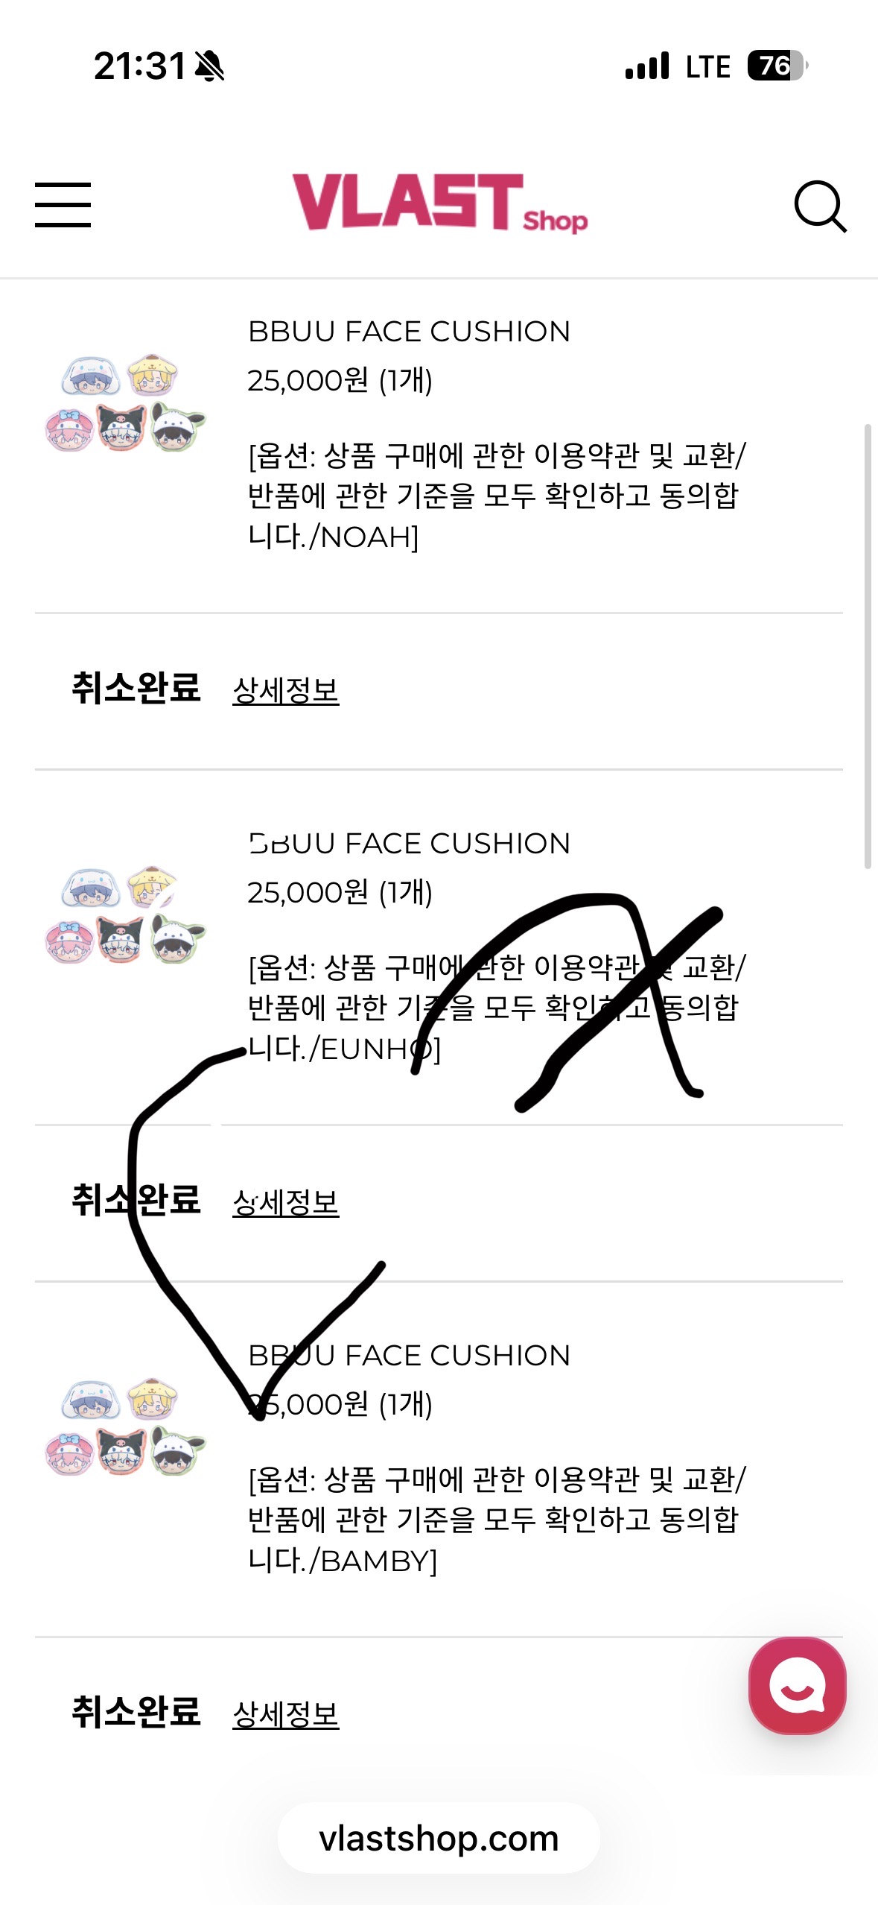View 상세정보 for the EUNHO order
Image resolution: width=878 pixels, height=1905 pixels.
tap(285, 1202)
